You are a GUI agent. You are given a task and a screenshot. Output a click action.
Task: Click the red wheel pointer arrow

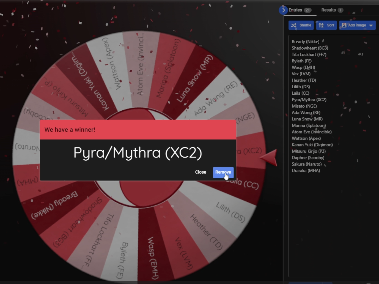pyautogui.click(x=269, y=158)
